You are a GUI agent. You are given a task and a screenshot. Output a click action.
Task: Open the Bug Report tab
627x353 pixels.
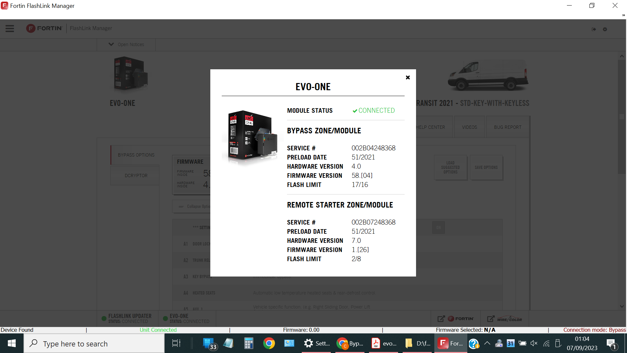pos(507,127)
